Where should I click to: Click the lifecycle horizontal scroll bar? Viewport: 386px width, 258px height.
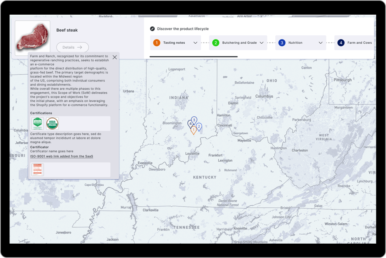193,56
